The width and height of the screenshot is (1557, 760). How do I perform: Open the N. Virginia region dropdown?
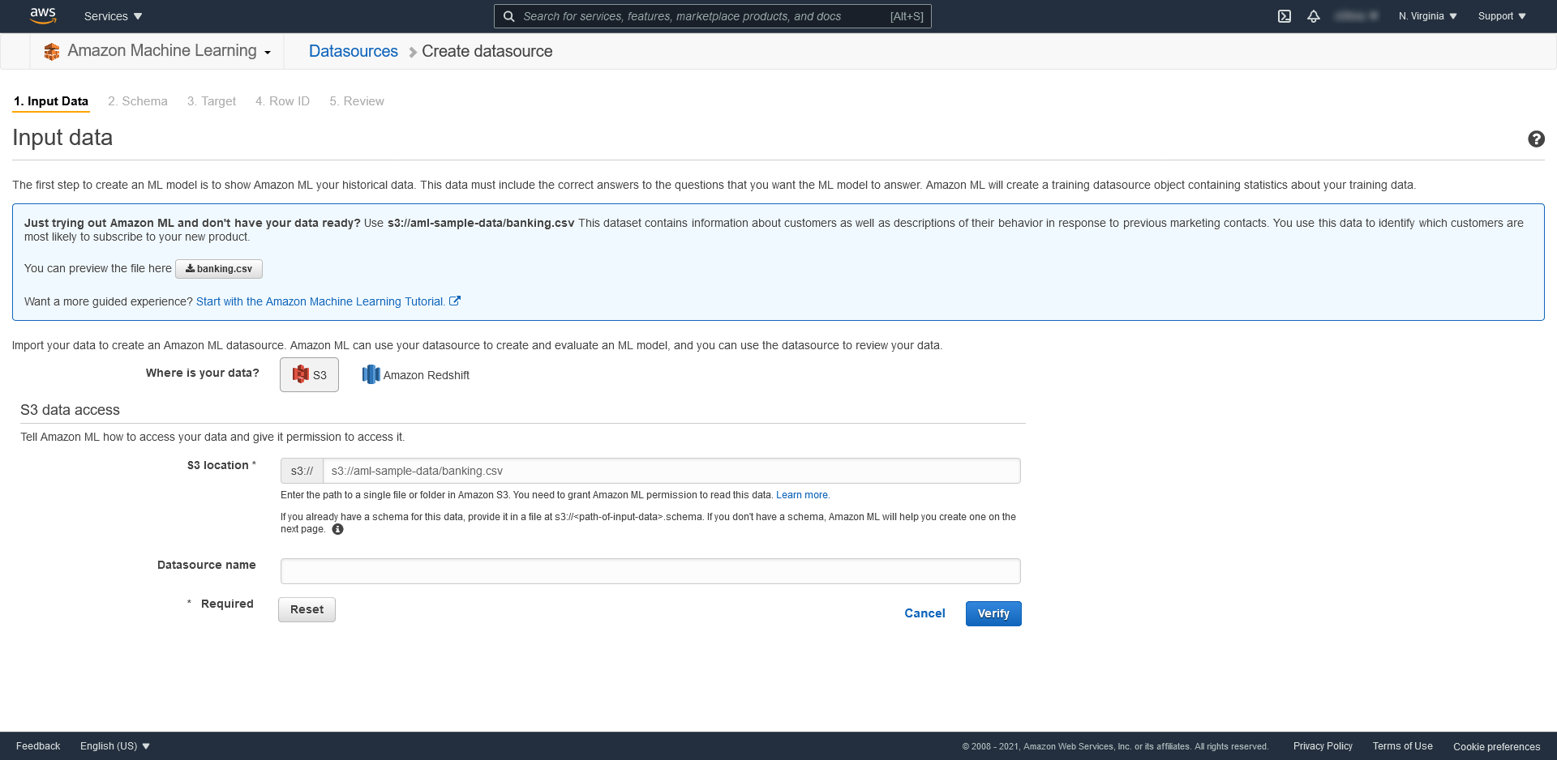pyautogui.click(x=1427, y=16)
